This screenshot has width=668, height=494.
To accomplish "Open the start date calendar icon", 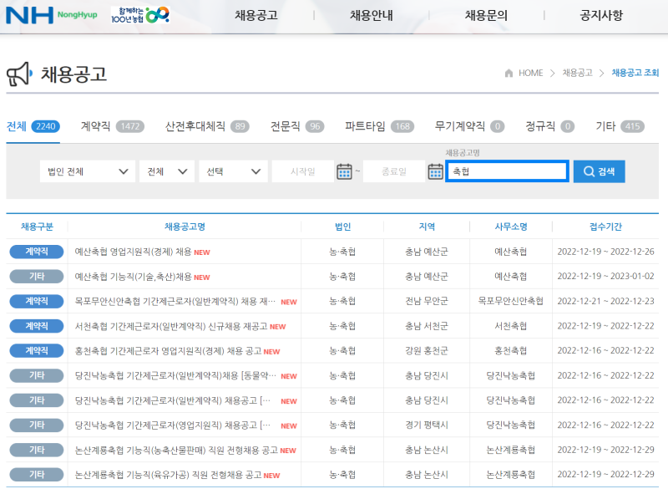I will click(x=344, y=171).
